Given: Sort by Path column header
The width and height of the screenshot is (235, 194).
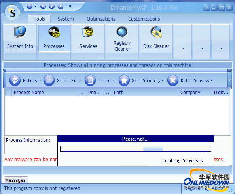Looking at the screenshot, I should tap(145, 93).
